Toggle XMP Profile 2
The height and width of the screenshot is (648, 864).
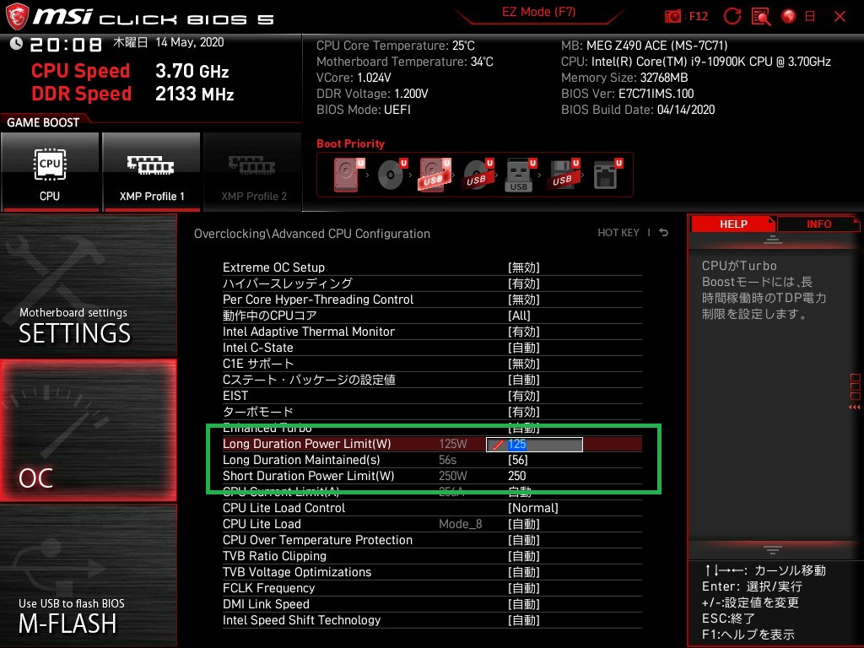253,172
